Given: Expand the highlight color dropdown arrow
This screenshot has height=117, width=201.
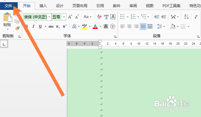Looking at the screenshot, I should [x=90, y=26].
